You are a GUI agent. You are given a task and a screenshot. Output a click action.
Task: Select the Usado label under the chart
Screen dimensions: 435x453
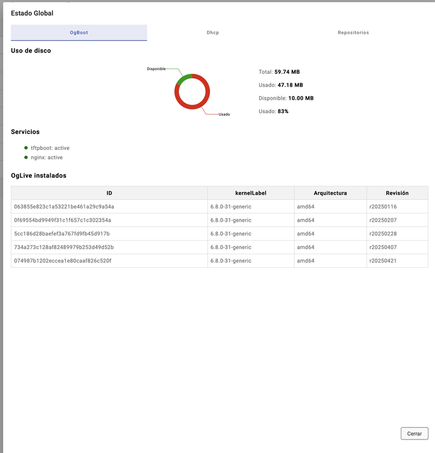coord(224,114)
